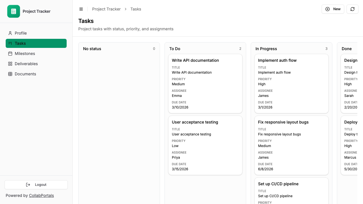Click Medium priority on Fix responsive layout bugs

tap(265, 146)
